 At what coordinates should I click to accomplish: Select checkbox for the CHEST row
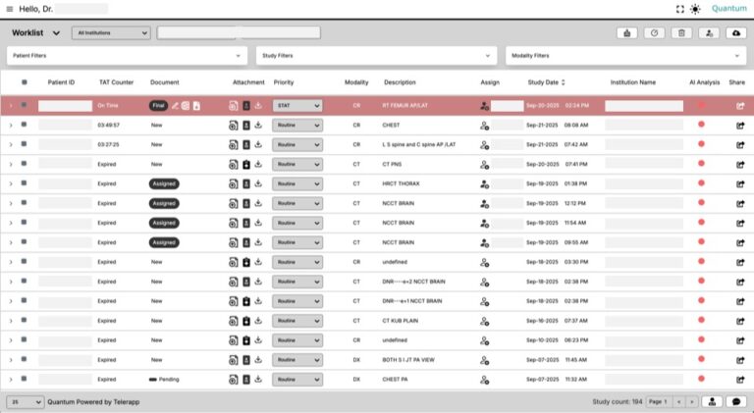click(x=24, y=125)
